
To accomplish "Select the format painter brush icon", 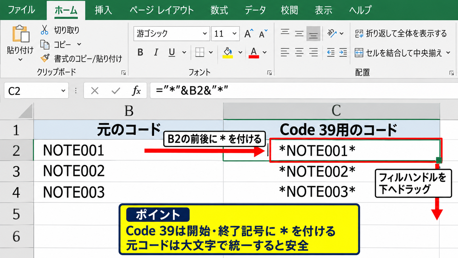I will [x=45, y=58].
